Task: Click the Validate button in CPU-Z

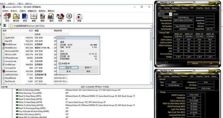Action: (195, 63)
